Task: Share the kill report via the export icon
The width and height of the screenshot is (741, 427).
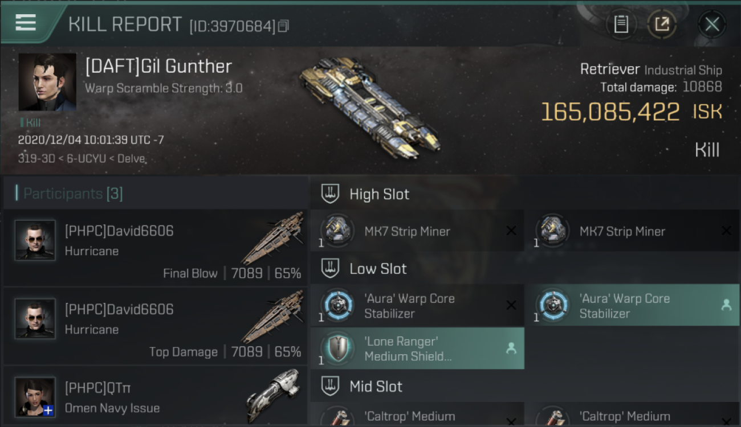Action: 662,24
